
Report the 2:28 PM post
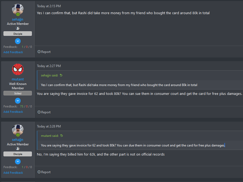pos(44,172)
